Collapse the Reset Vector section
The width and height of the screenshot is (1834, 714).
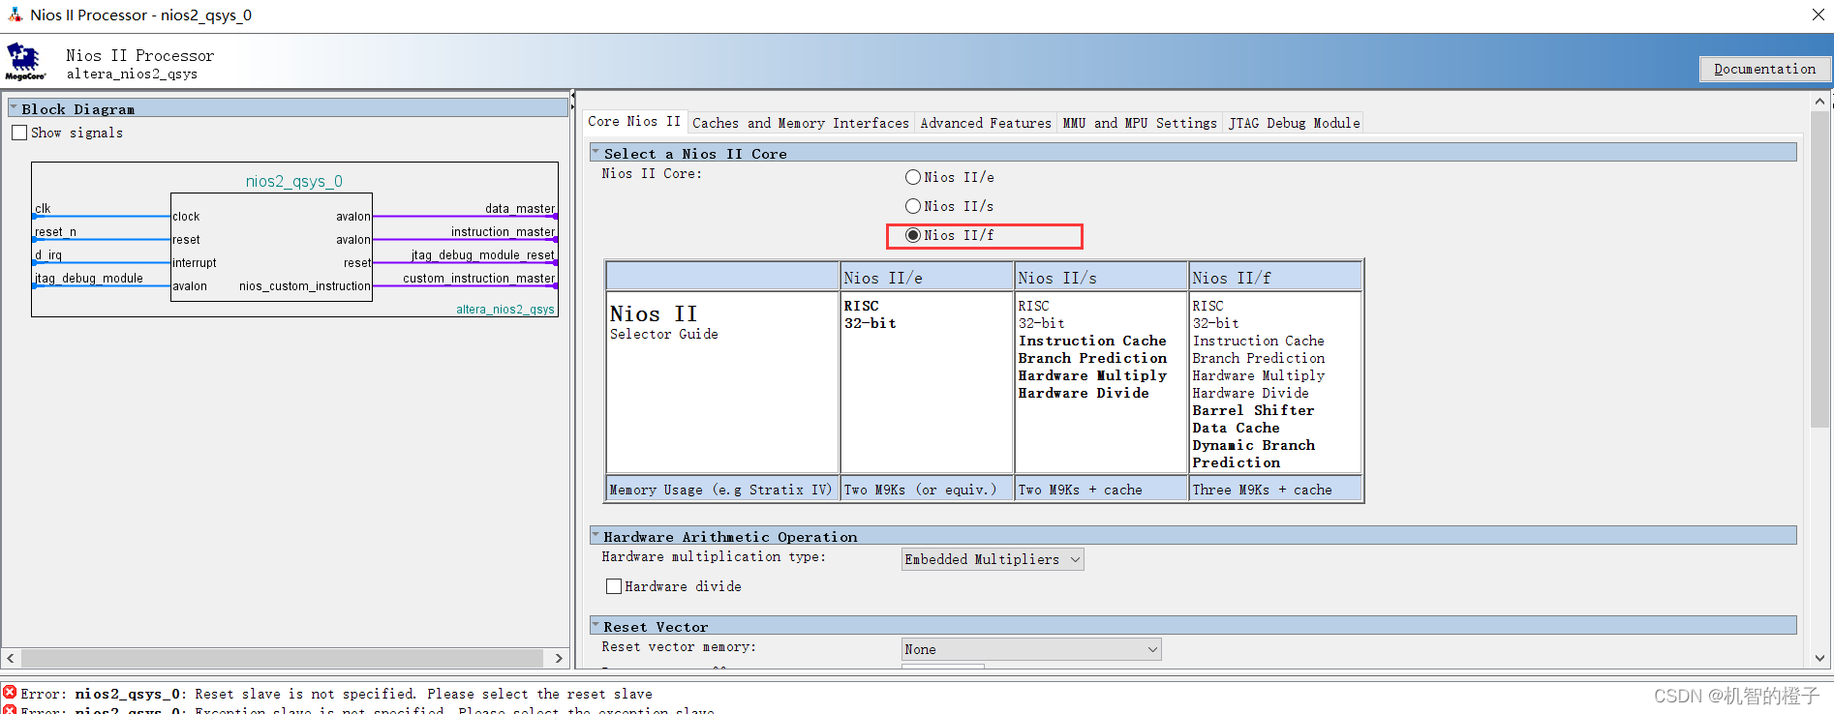point(596,626)
